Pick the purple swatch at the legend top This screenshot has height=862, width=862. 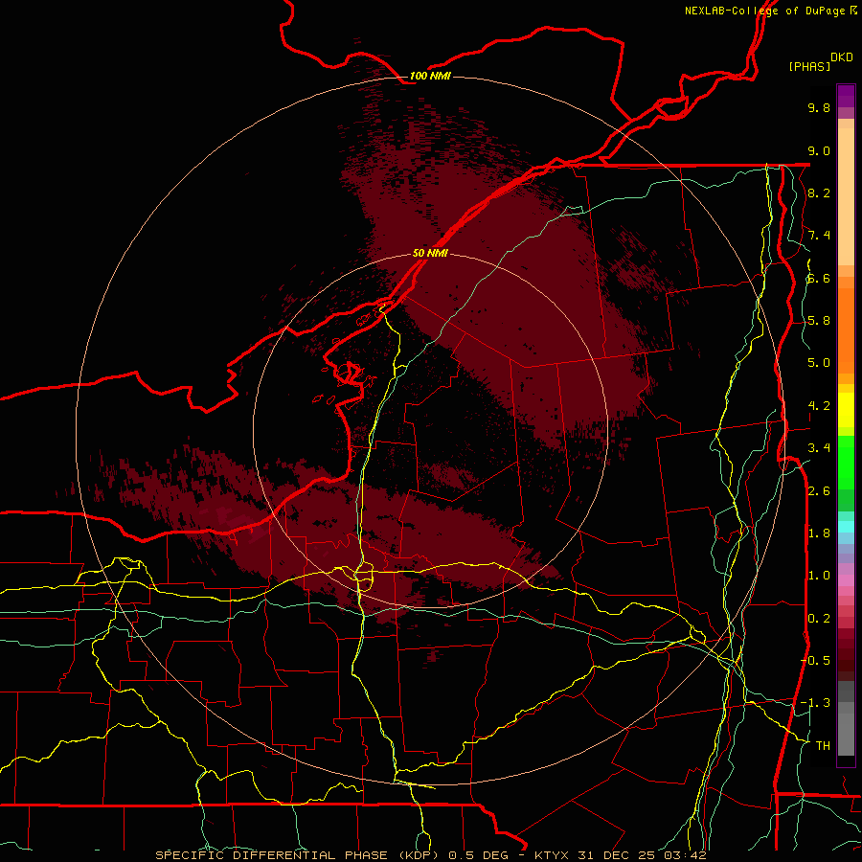(x=846, y=96)
